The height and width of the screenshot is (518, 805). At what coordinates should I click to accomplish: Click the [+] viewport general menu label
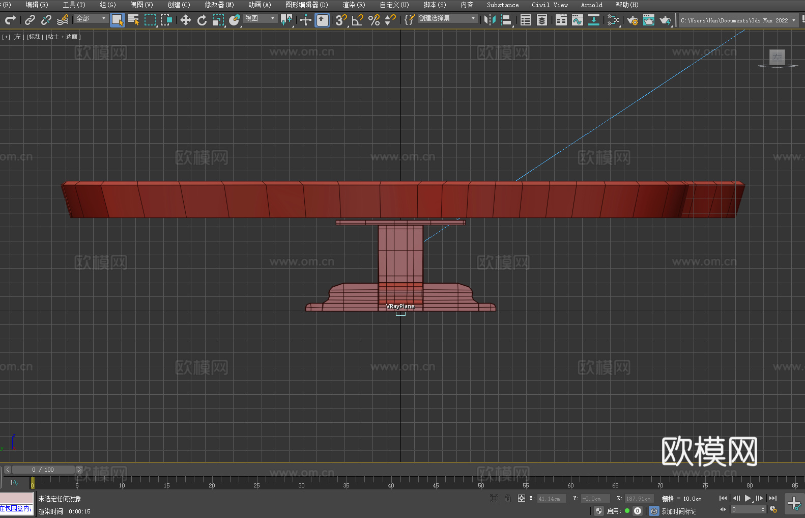pos(6,37)
